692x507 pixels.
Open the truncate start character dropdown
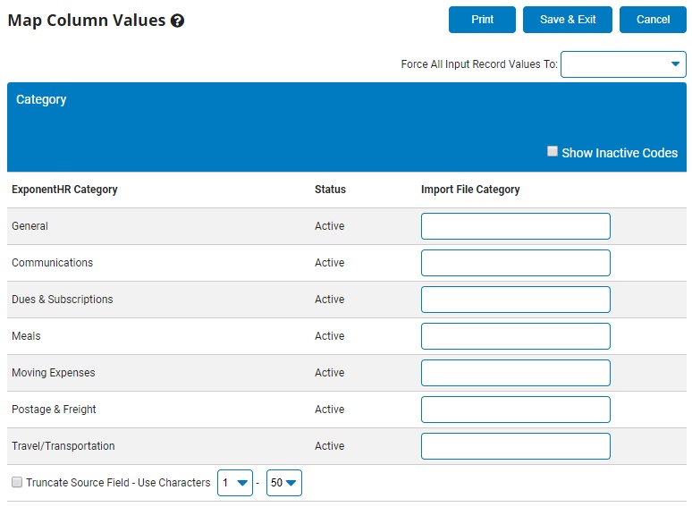(x=235, y=483)
